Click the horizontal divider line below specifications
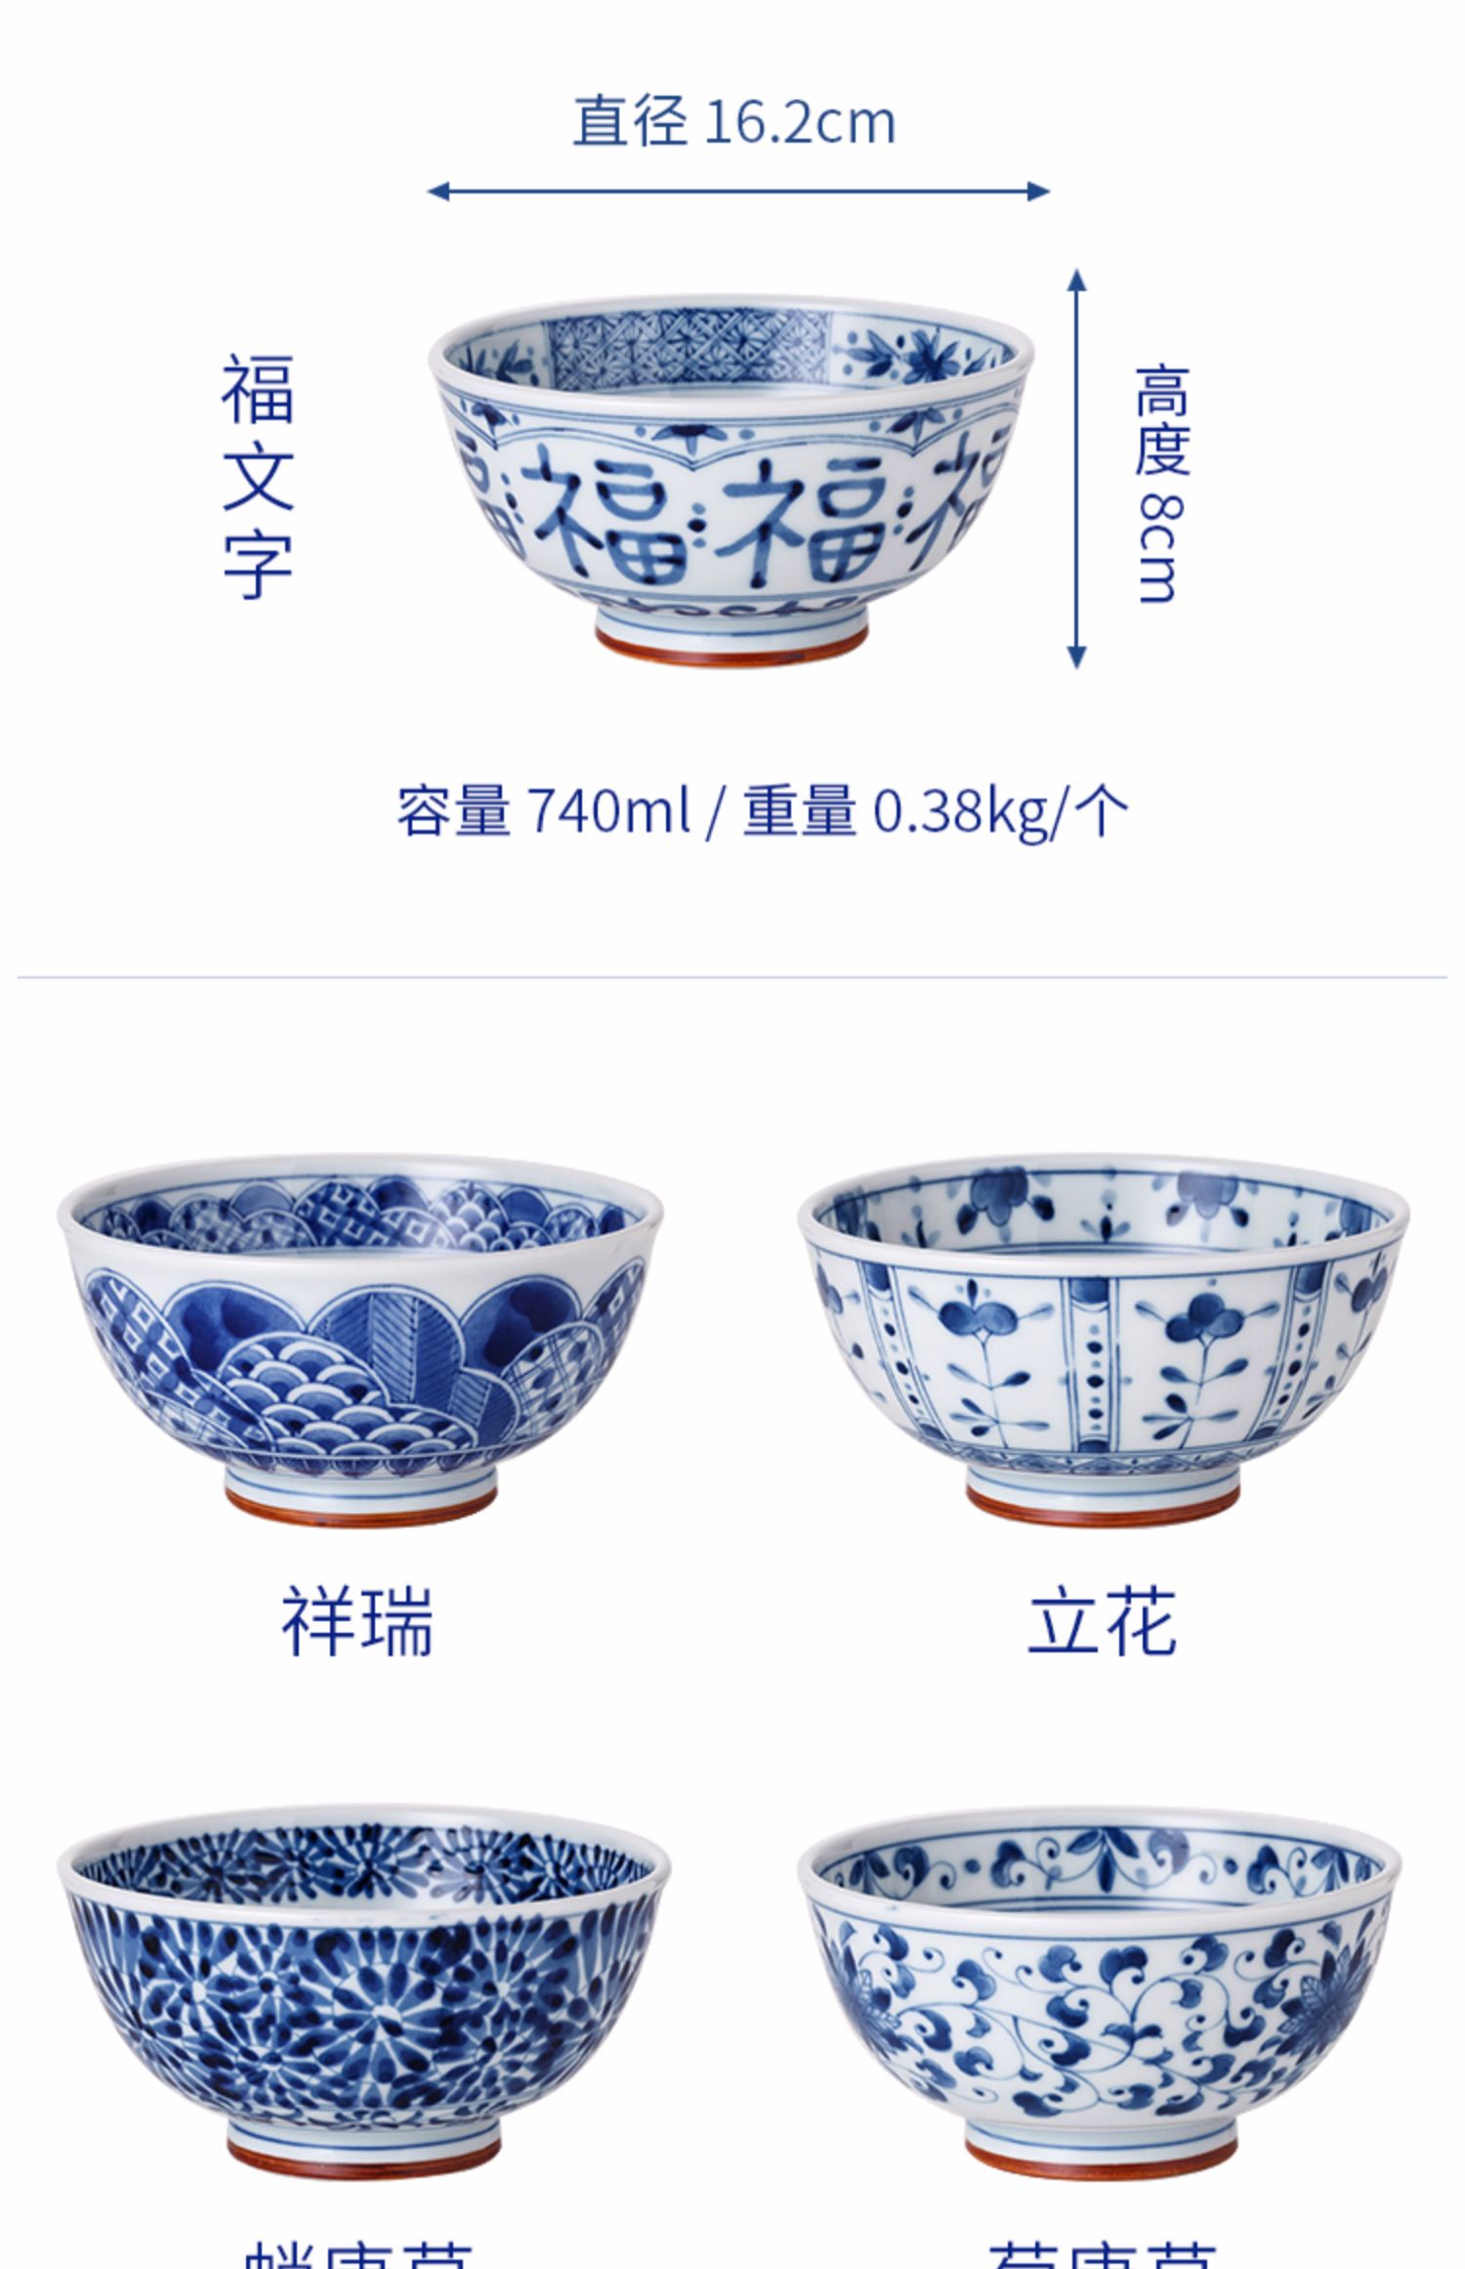 tap(732, 976)
